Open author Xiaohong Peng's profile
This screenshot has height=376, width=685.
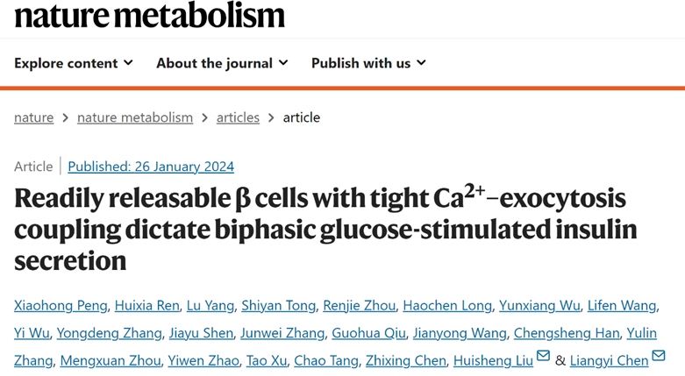click(x=61, y=305)
